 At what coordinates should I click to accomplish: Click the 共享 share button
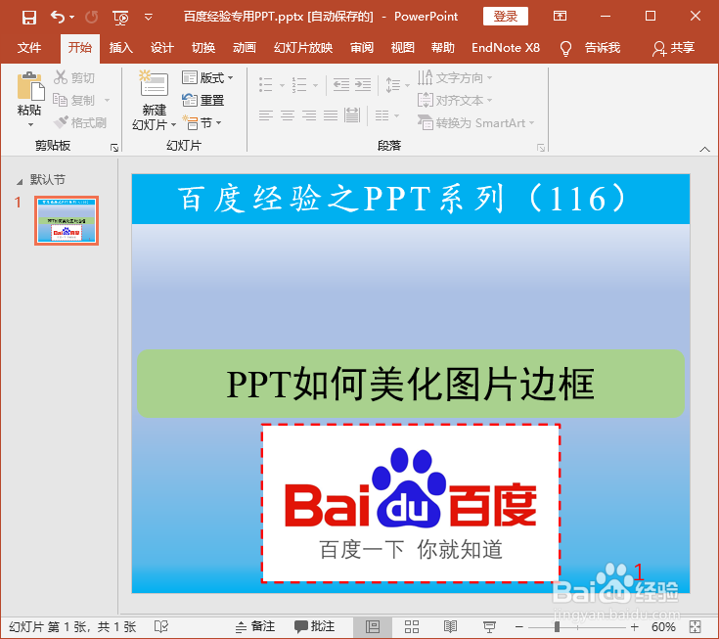pyautogui.click(x=674, y=48)
